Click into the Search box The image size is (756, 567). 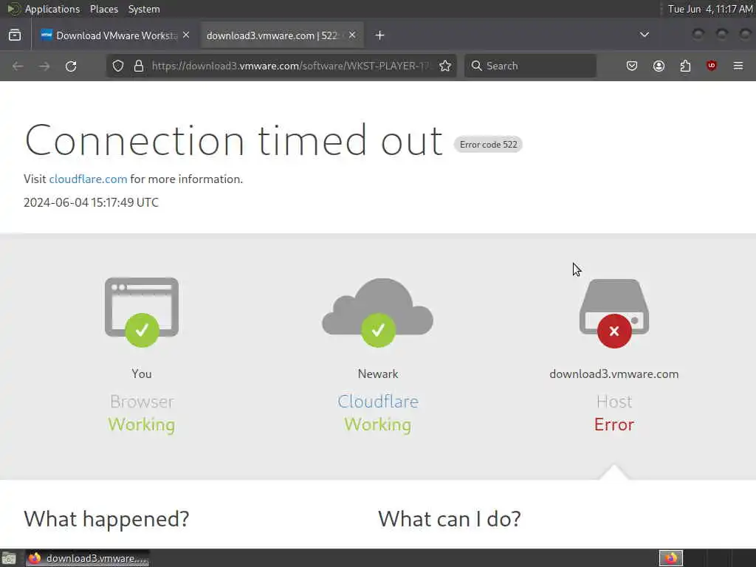(530, 66)
